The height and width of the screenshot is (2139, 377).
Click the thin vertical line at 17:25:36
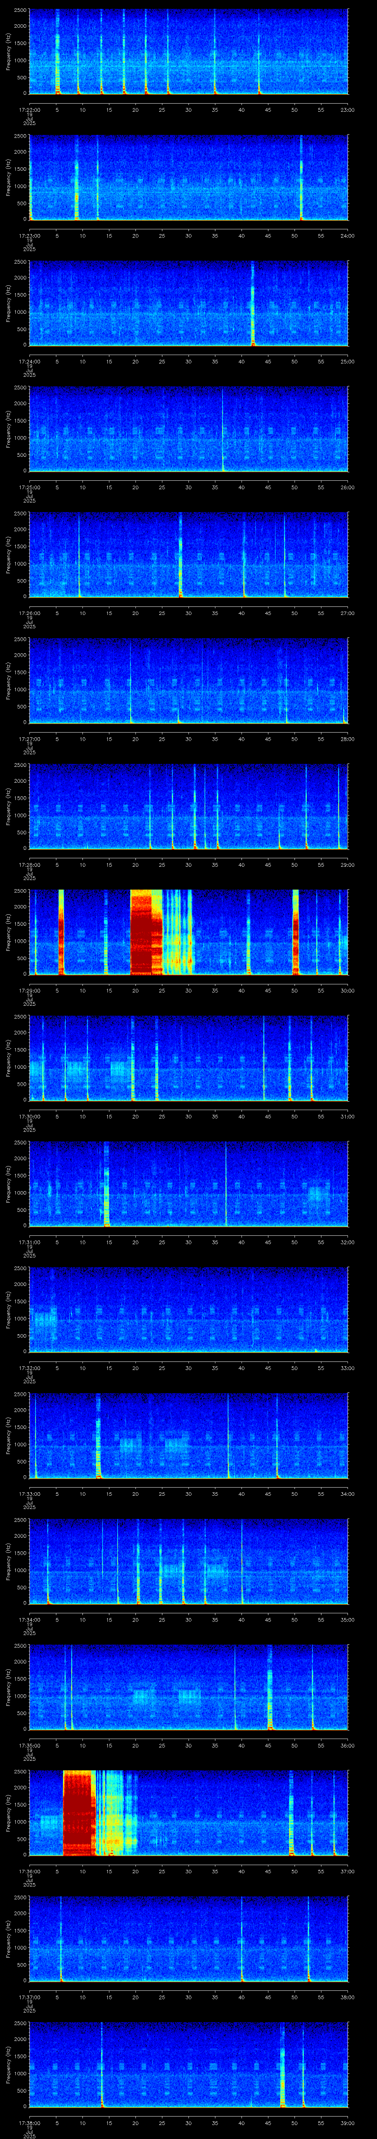(x=222, y=428)
